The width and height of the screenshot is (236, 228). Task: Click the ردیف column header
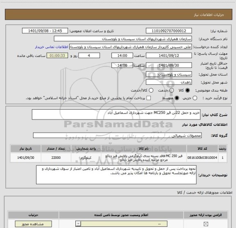coord(222,149)
